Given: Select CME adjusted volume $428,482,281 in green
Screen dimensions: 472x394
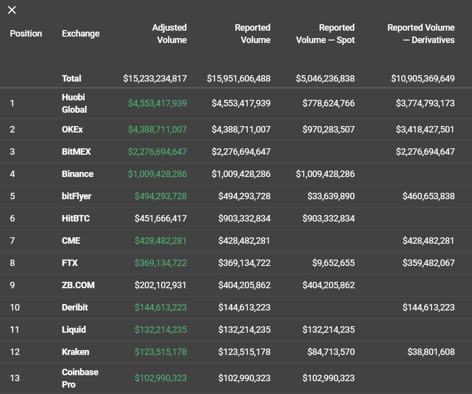Looking at the screenshot, I should [x=160, y=241].
